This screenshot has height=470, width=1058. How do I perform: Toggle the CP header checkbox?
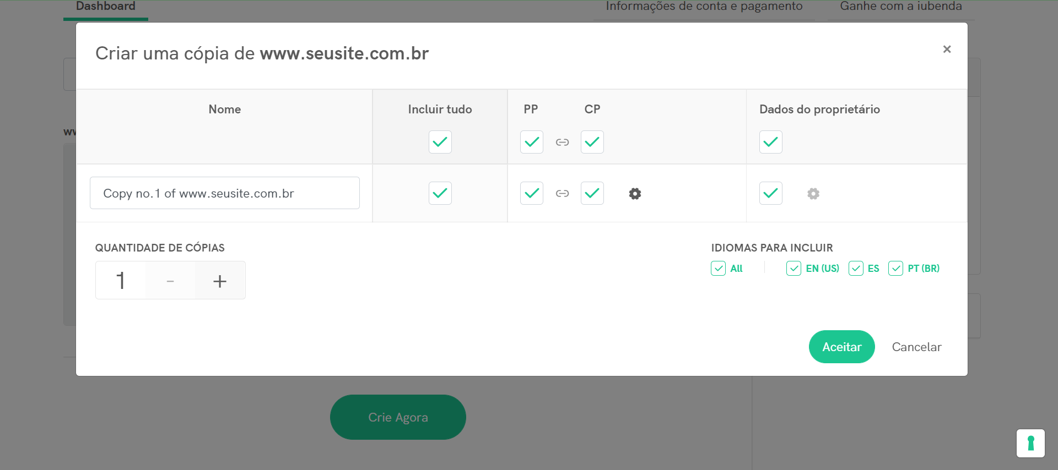click(x=592, y=142)
